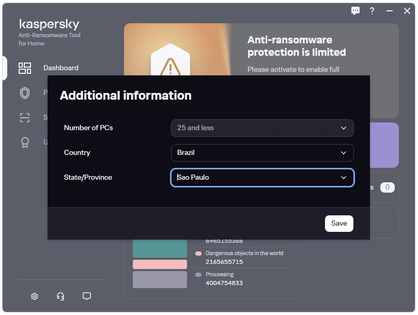Open Settings via the gear icon
The image size is (418, 315).
click(x=35, y=296)
